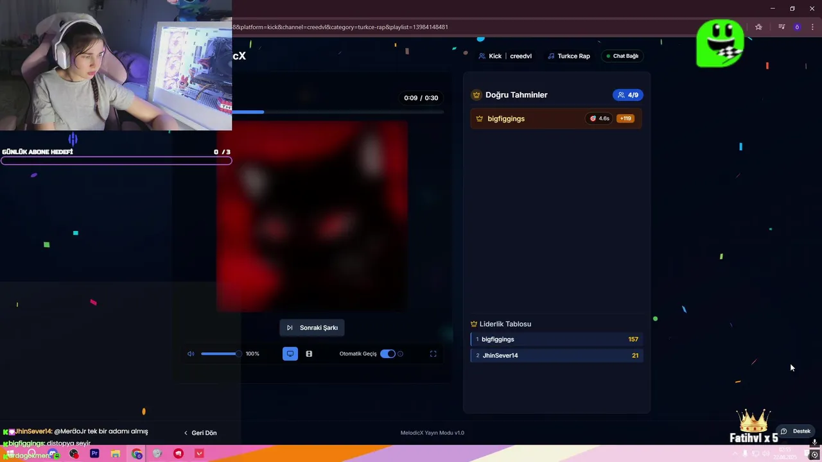Click the MelodicX Yayın Modu v1.0 footer text
Screen dimensions: 822x462
(x=432, y=433)
